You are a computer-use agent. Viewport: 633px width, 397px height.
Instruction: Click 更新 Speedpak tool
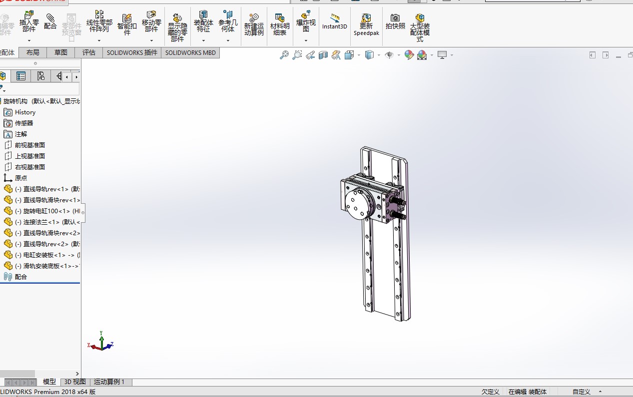pyautogui.click(x=366, y=24)
